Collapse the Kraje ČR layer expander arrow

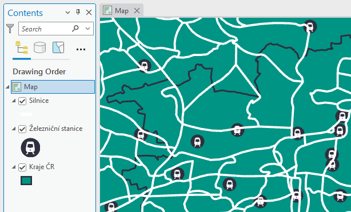[x=14, y=167]
